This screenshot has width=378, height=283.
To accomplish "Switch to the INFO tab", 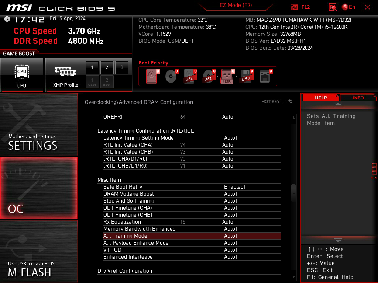I will click(x=358, y=98).
